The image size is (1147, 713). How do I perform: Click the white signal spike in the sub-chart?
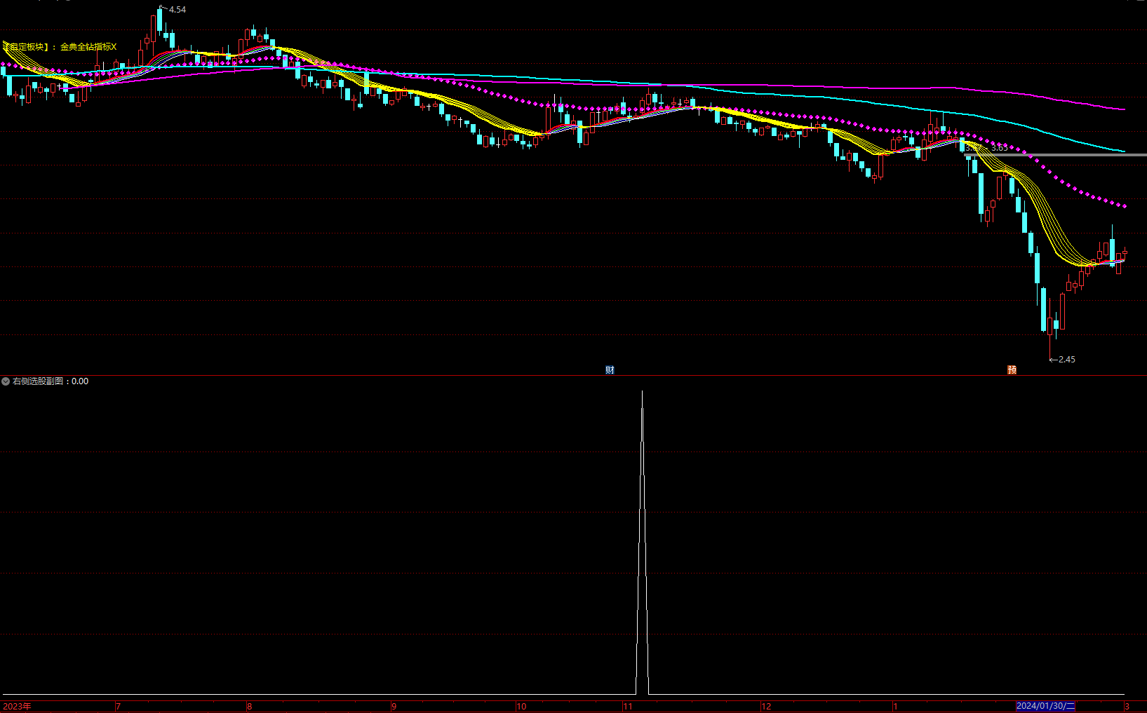coord(642,543)
